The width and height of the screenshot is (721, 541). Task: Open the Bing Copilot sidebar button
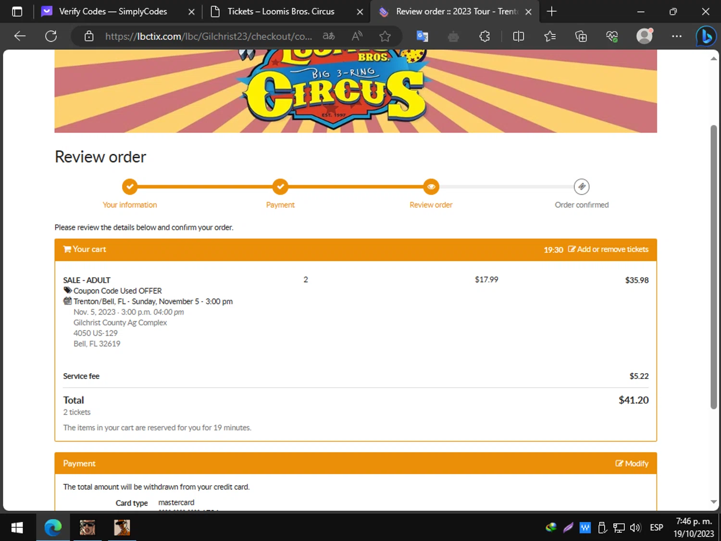click(706, 37)
